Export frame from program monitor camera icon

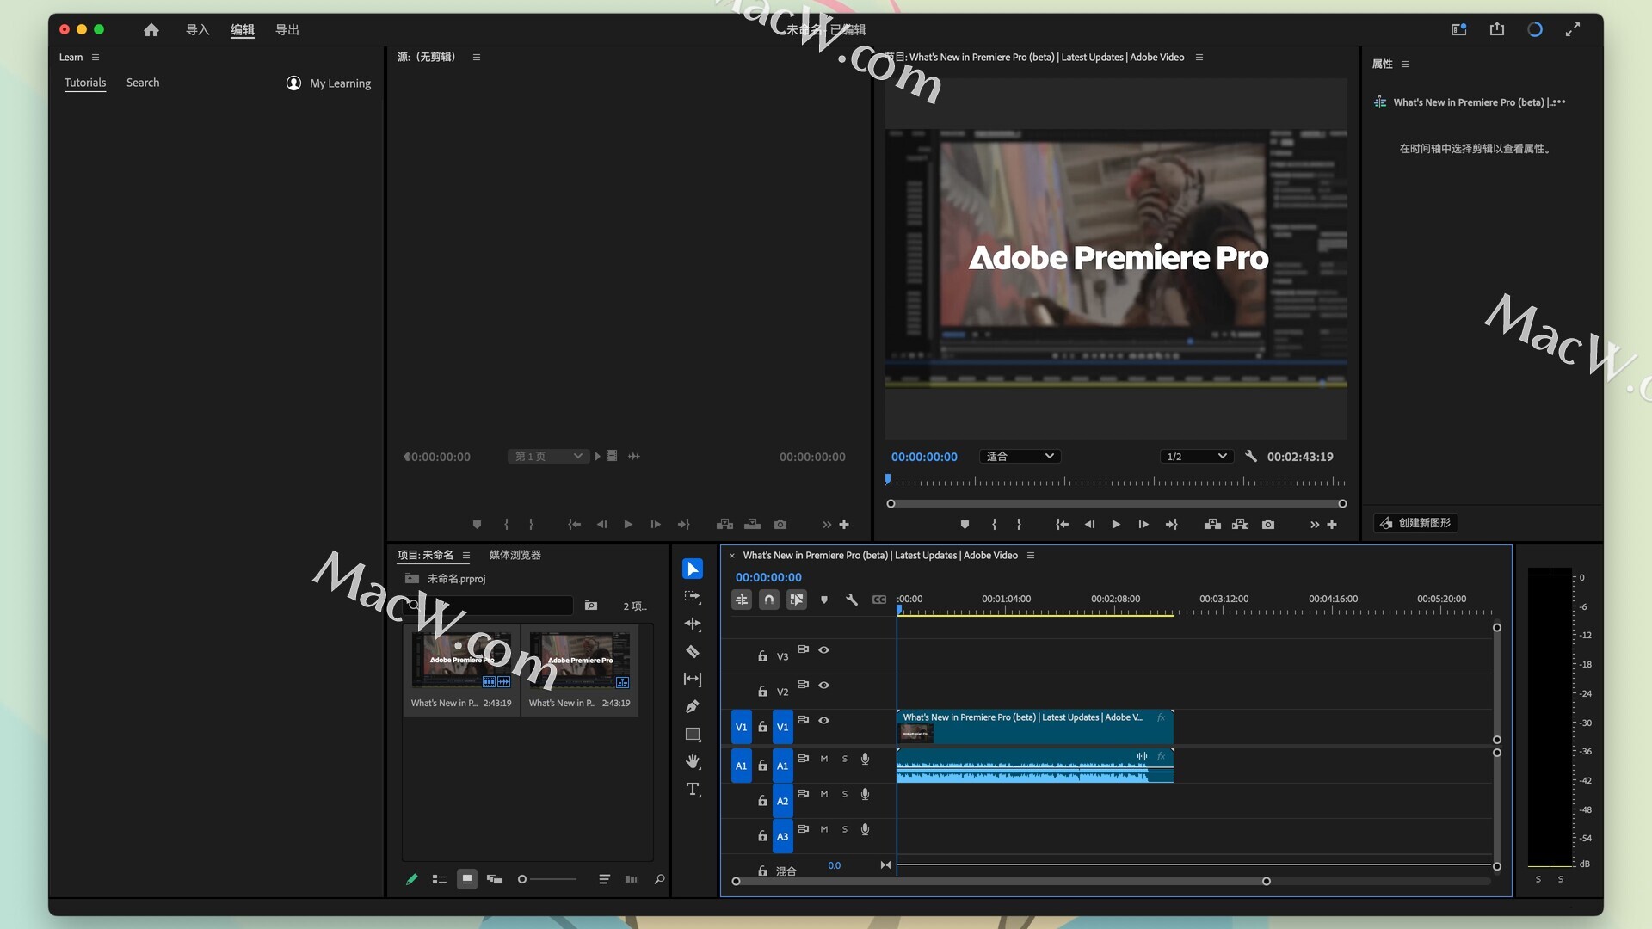coord(1268,524)
